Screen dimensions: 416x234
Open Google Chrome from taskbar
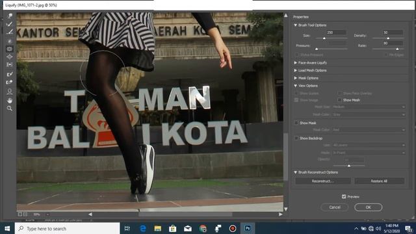(203, 228)
